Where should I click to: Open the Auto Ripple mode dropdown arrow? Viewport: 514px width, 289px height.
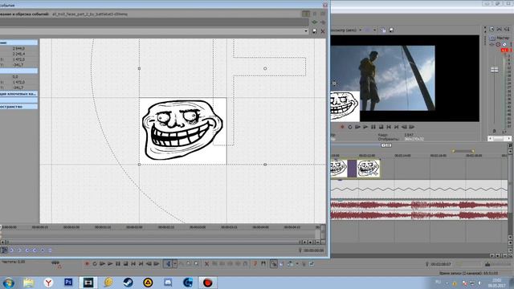(297, 263)
